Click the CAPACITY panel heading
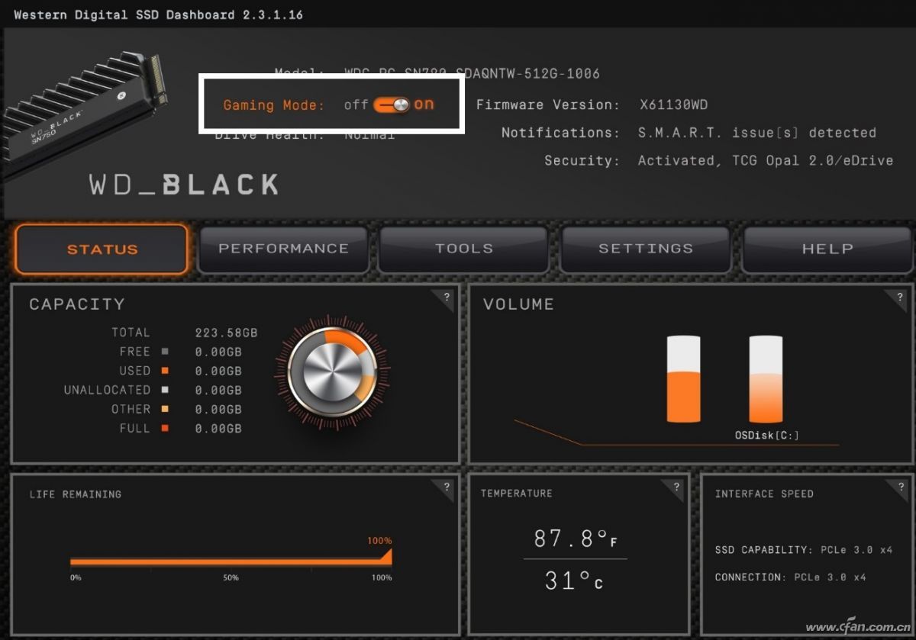This screenshot has height=640, width=916. pyautogui.click(x=76, y=304)
